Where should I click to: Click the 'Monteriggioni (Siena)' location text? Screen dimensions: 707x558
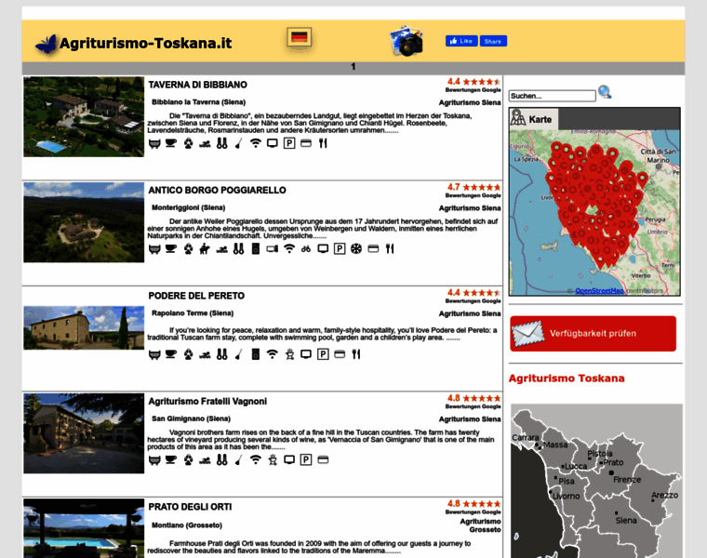coord(189,207)
